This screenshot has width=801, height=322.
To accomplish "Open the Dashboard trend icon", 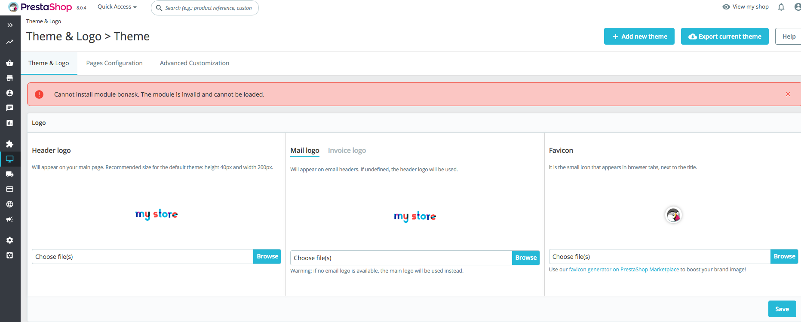I will 10,42.
